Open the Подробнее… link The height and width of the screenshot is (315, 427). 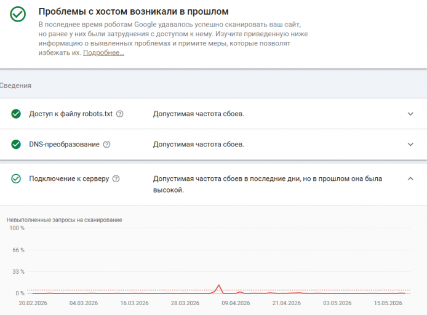click(x=103, y=53)
